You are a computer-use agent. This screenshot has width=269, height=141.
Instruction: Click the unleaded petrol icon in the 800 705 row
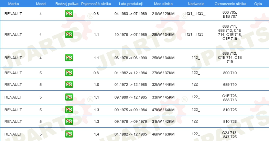click(x=69, y=14)
